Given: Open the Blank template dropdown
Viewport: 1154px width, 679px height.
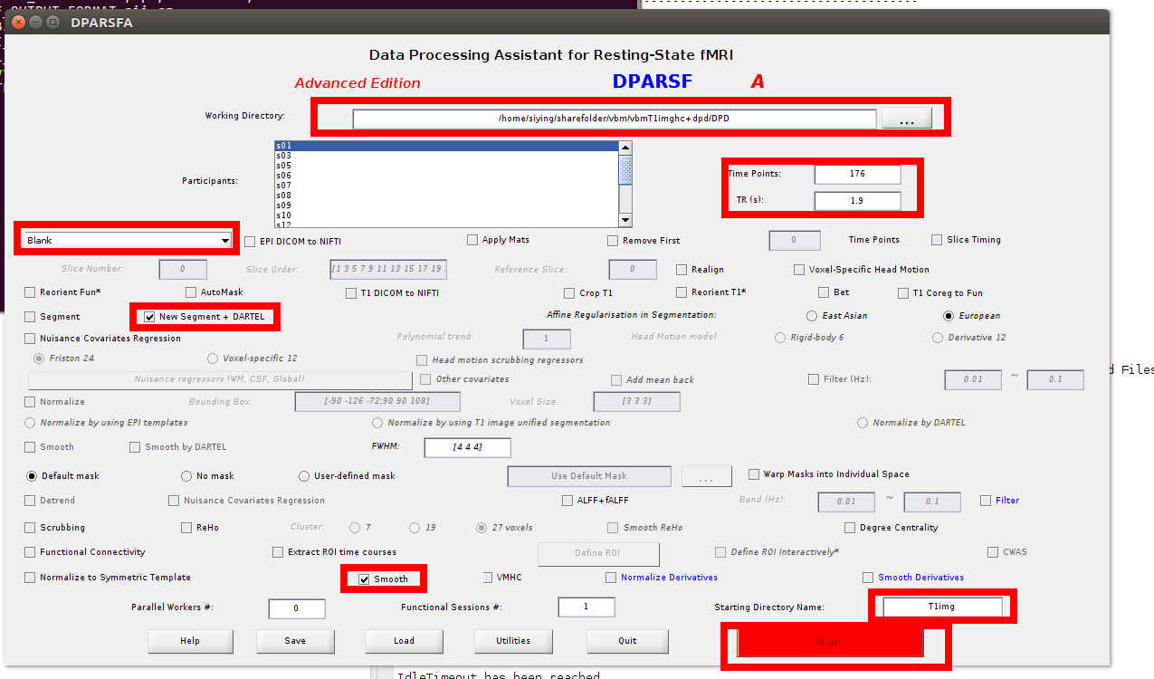Looking at the screenshot, I should click(126, 240).
